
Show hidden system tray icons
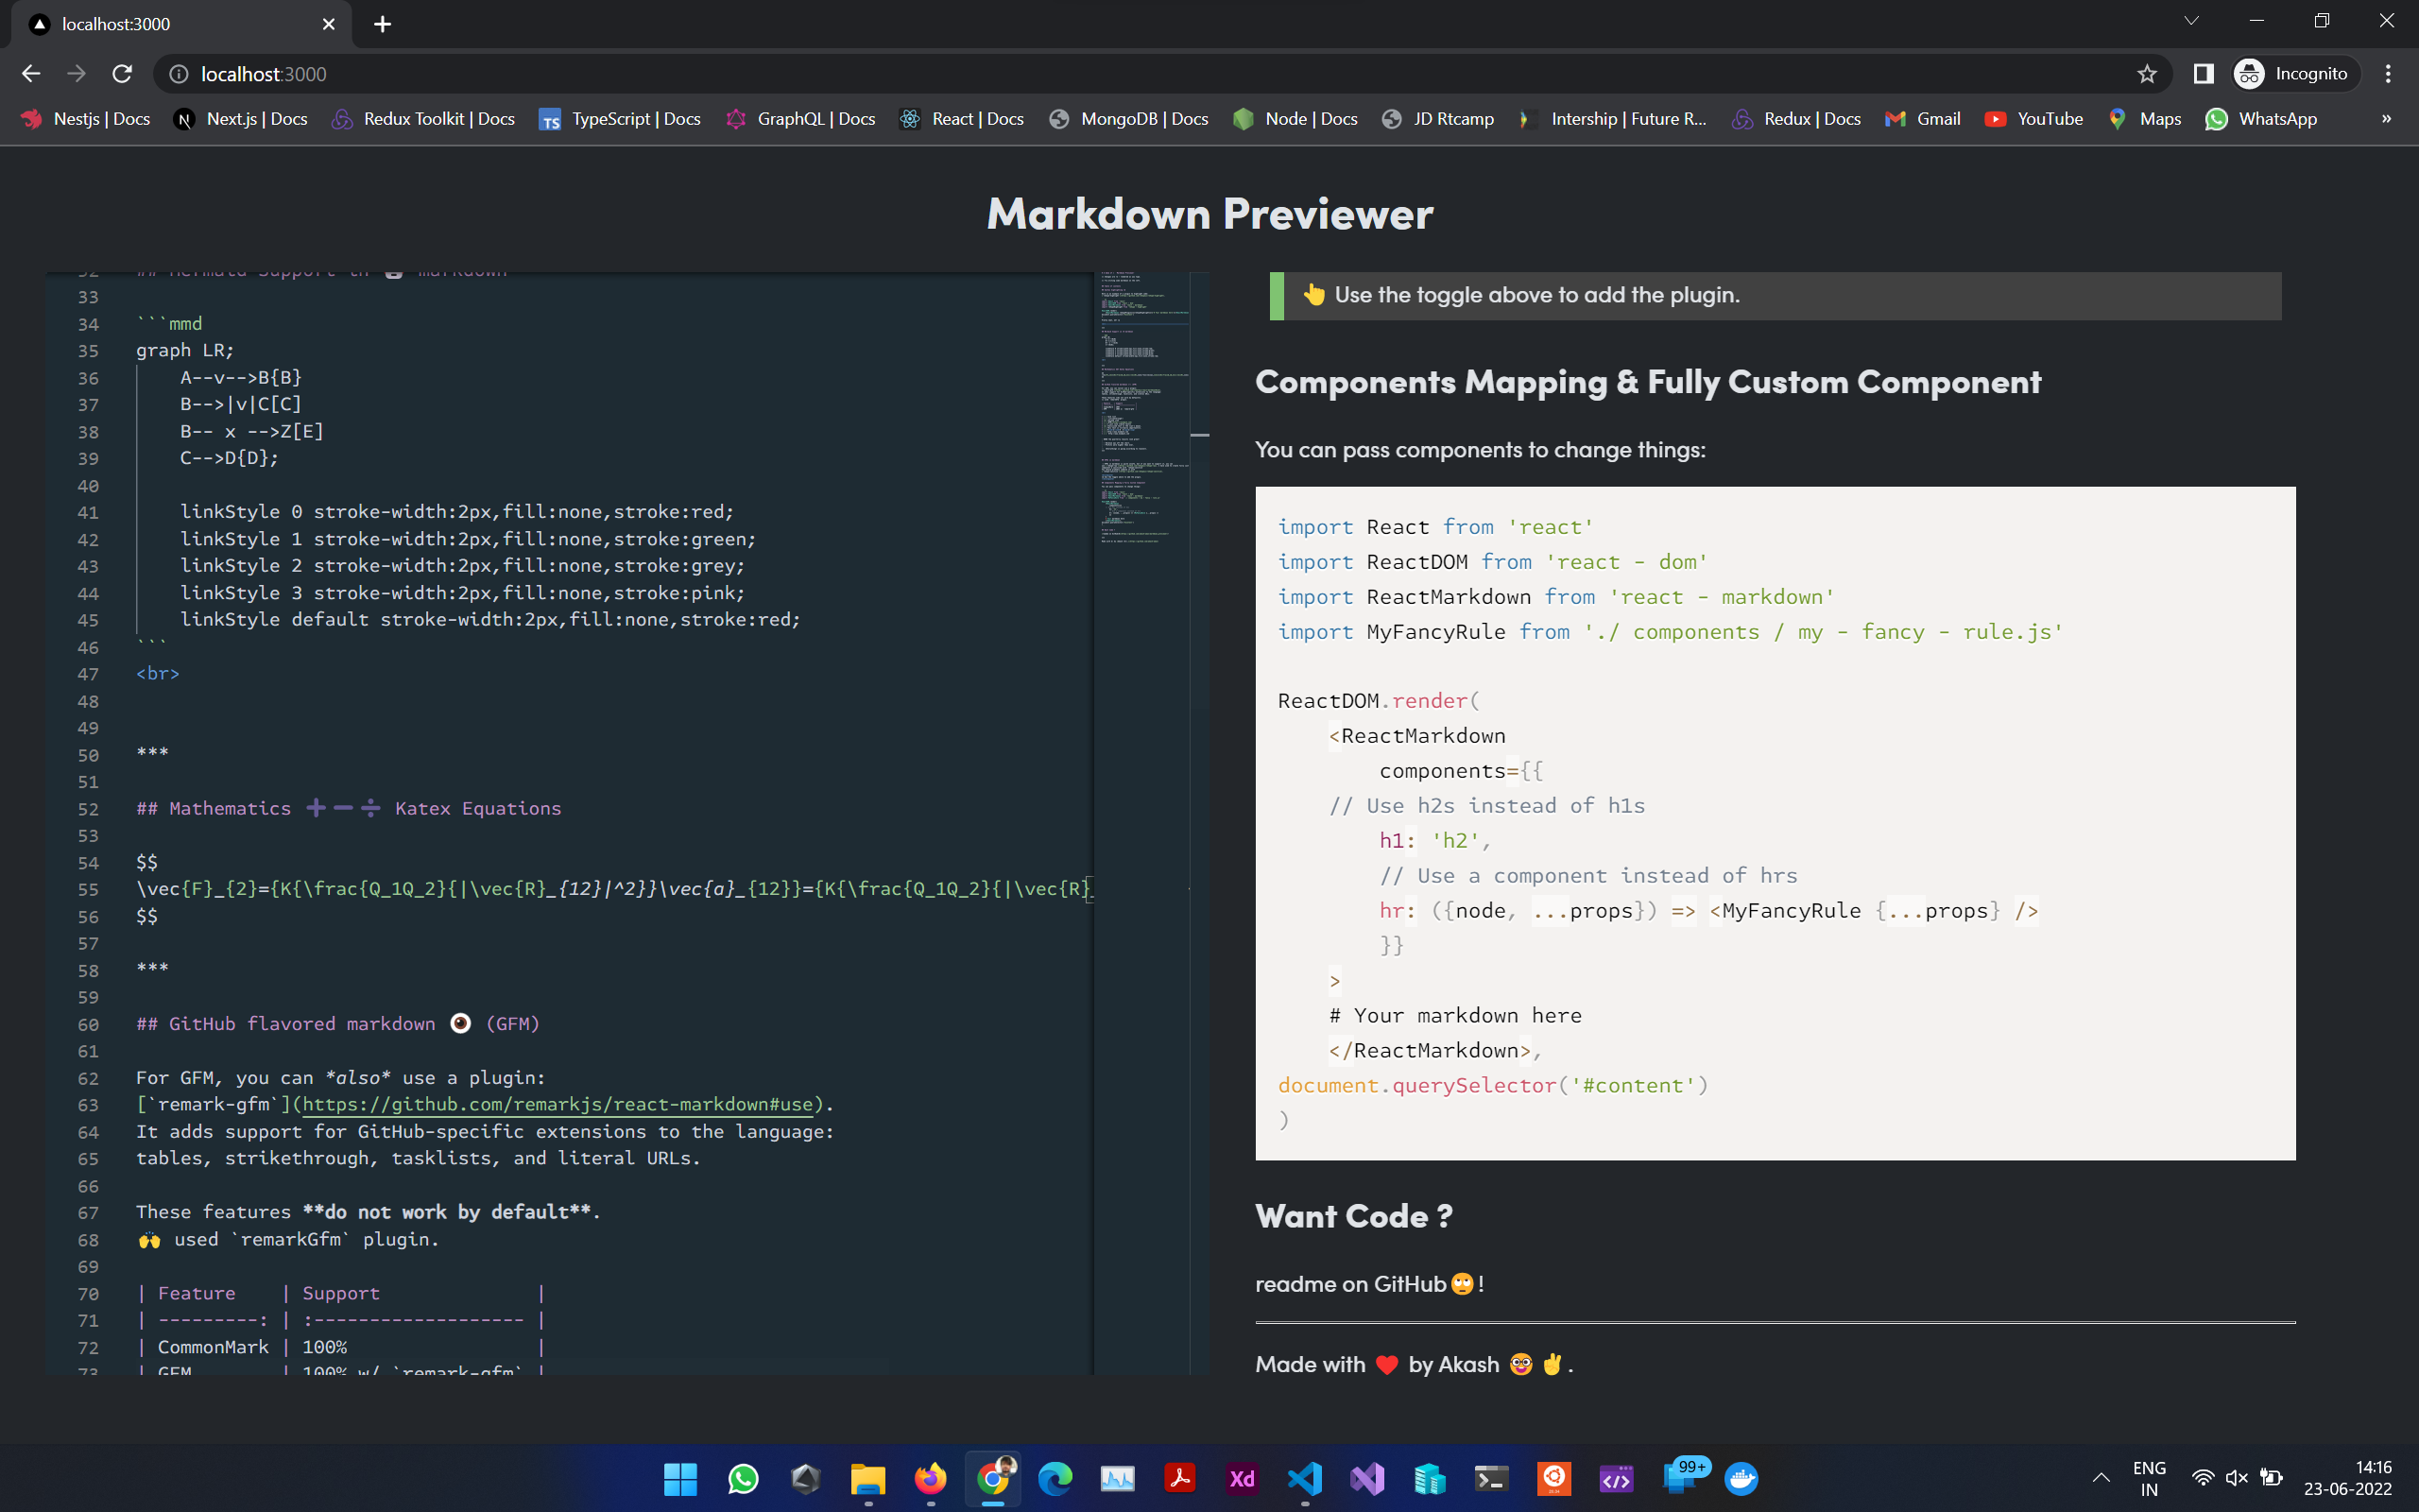2102,1478
